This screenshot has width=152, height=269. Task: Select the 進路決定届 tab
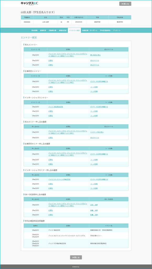[x=62, y=30]
